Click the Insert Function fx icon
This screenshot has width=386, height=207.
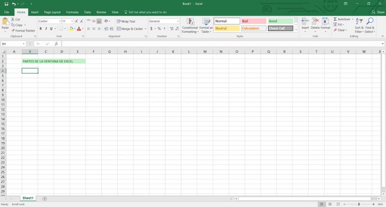pos(56,44)
